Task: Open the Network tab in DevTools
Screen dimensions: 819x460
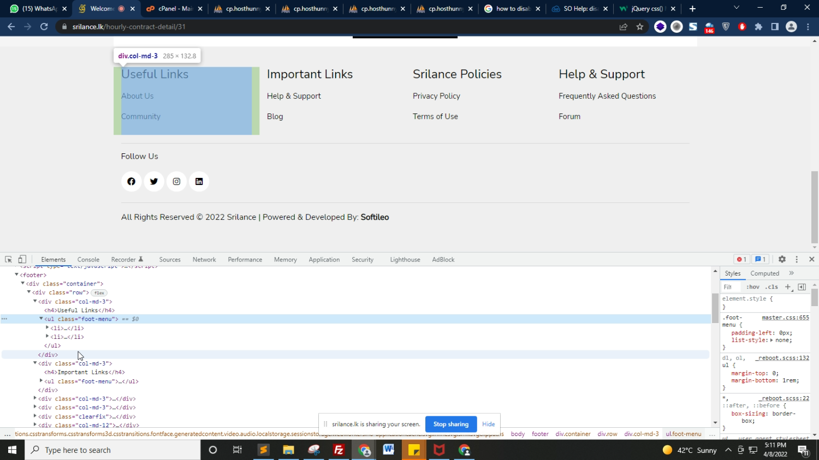Action: point(204,260)
